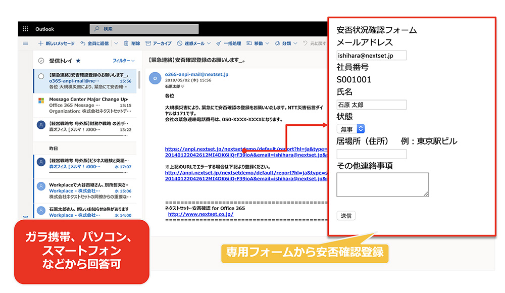Click the sender avatar 'o' in reading pane
Image resolution: width=505 pixels, height=293 pixels.
point(155,78)
